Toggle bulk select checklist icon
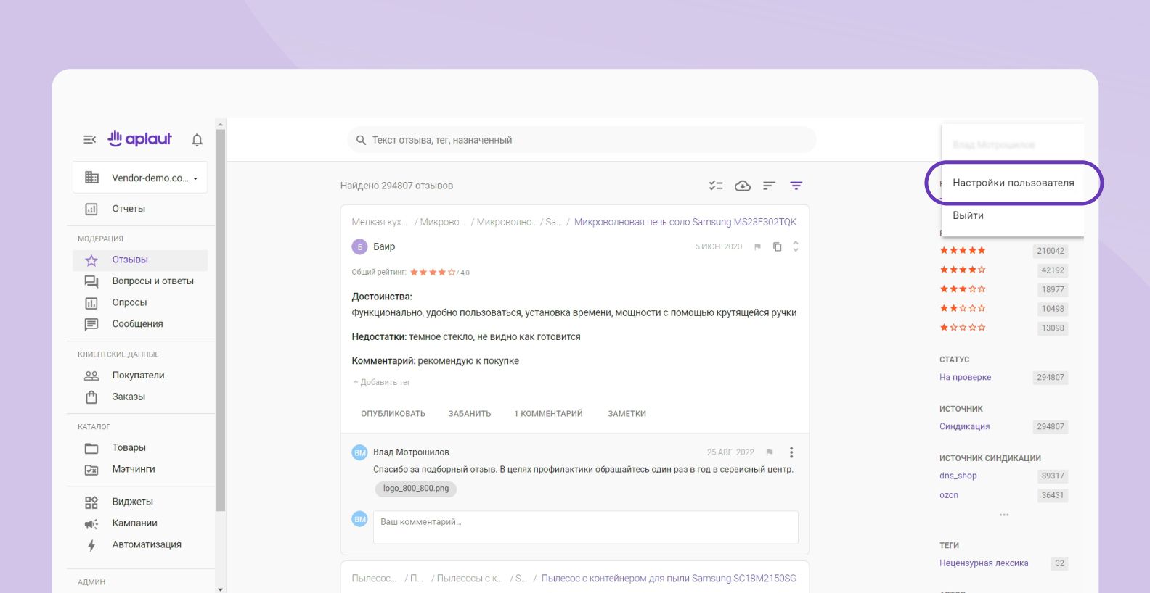Viewport: 1150px width, 593px height. [716, 186]
